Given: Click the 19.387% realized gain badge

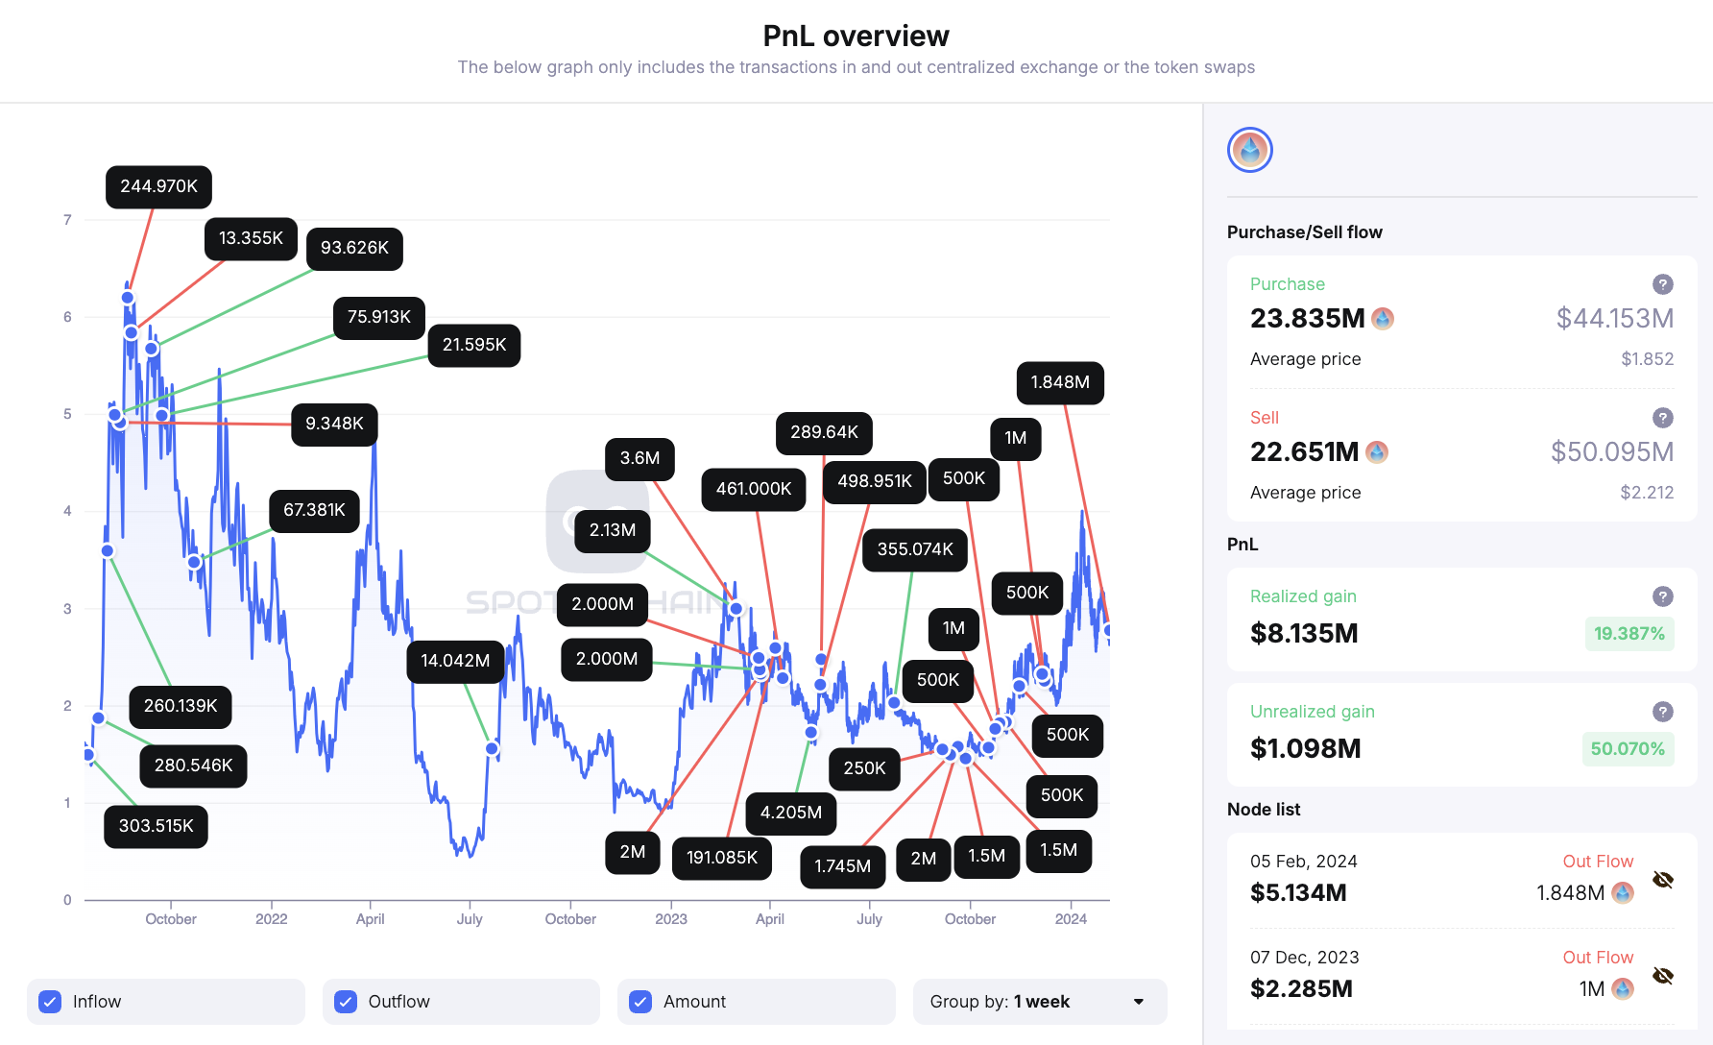Looking at the screenshot, I should (1629, 634).
